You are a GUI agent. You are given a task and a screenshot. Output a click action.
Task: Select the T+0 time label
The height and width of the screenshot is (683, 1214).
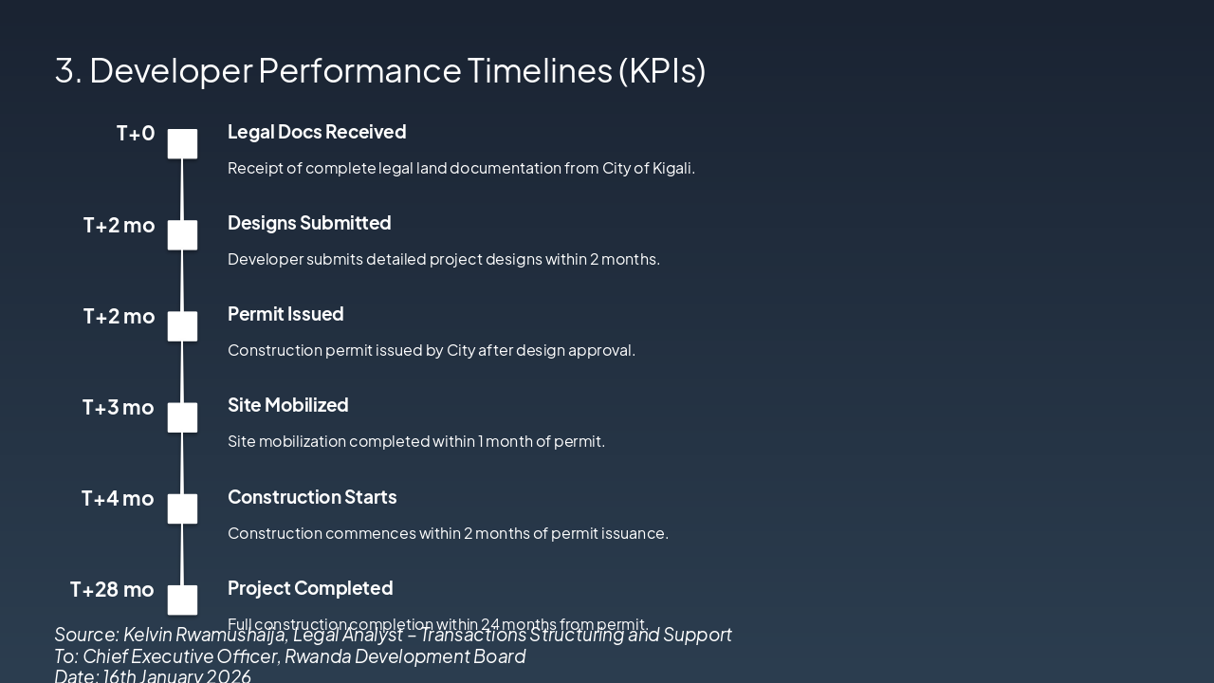pos(136,133)
